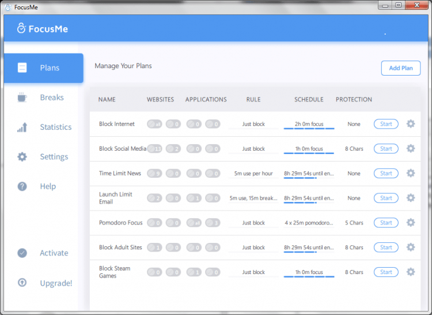Select the Block Adult Sites plan name

click(x=120, y=247)
